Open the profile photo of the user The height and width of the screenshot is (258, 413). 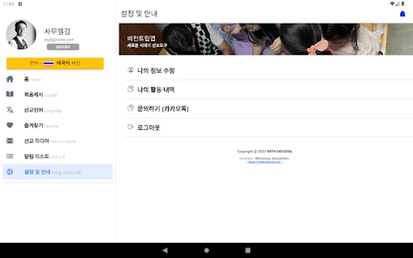(21, 34)
